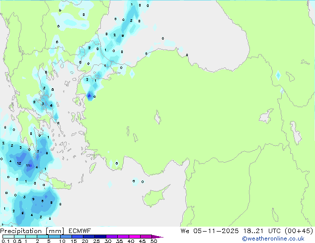The image size is (315, 243).
Task: Click the 'ECMWF' model label
Action: [80, 231]
